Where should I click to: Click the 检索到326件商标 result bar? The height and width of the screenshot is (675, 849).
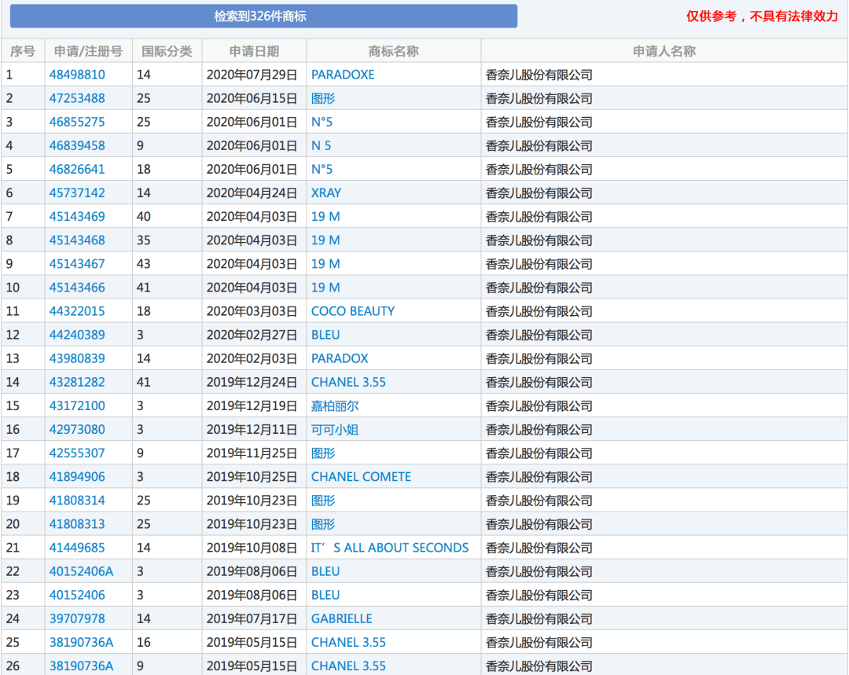tap(263, 17)
